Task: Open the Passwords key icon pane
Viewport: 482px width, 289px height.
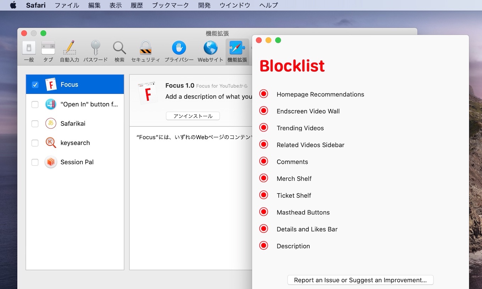Action: coord(95,48)
